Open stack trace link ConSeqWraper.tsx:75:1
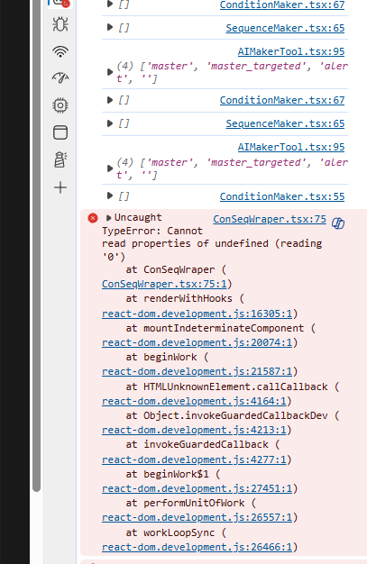Image resolution: width=367 pixels, height=564 pixels. 164,284
